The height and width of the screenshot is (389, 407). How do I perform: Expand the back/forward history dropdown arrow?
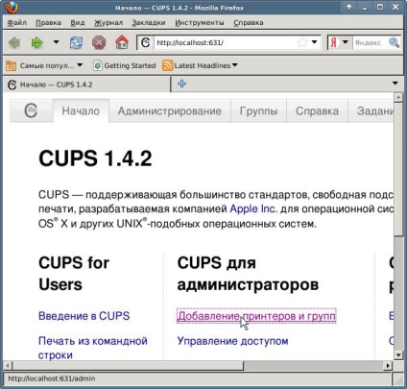click(x=57, y=42)
